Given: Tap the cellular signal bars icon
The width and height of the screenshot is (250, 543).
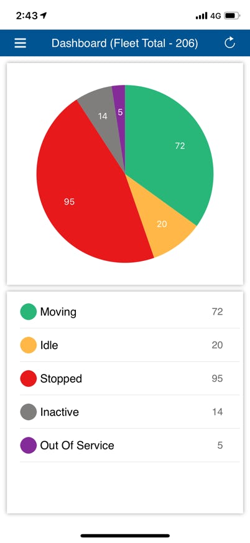Looking at the screenshot, I should 201,16.
